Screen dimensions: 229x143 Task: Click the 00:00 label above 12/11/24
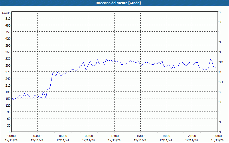coord(11,136)
